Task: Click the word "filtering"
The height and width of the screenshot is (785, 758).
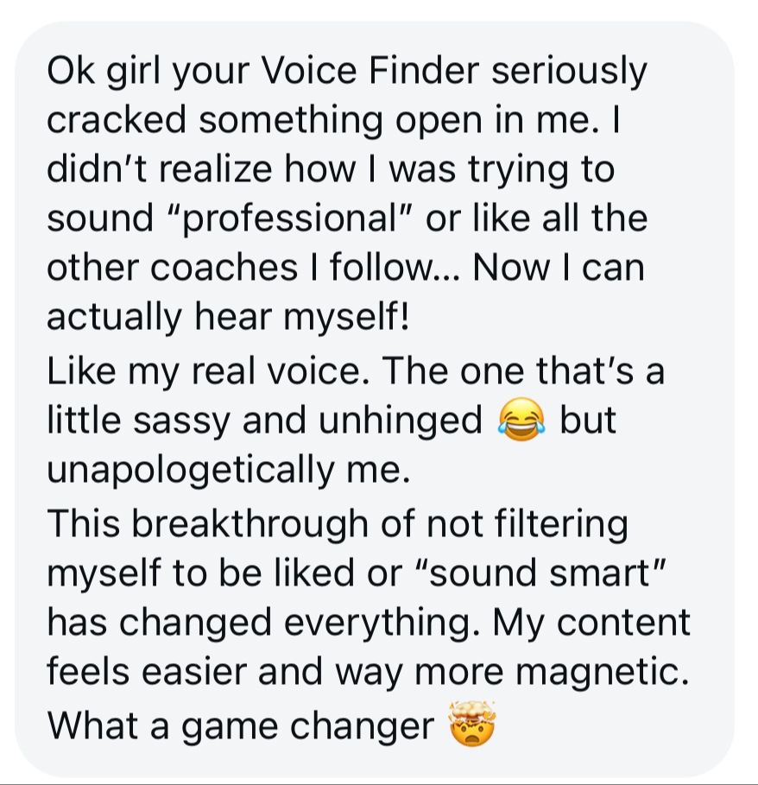Action: pos(561,524)
